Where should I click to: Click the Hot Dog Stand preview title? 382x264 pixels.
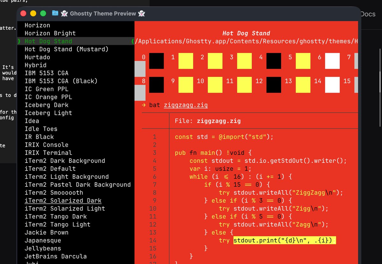246,33
